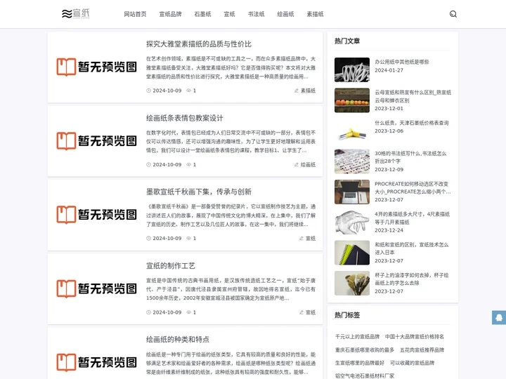Click preview placeholder of 墨歌宣纸千秋画 article
The width and height of the screenshot is (506, 379).
coord(96,215)
